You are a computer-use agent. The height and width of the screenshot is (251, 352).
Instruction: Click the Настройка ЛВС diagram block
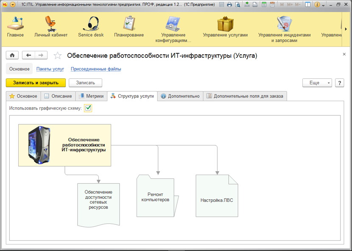click(x=217, y=200)
